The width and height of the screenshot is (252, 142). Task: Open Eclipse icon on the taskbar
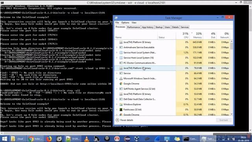[x=127, y=139]
